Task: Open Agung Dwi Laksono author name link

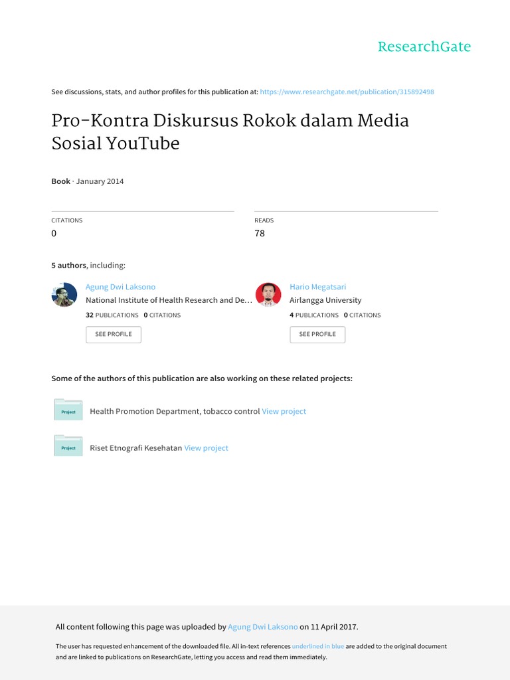Action: [x=121, y=287]
